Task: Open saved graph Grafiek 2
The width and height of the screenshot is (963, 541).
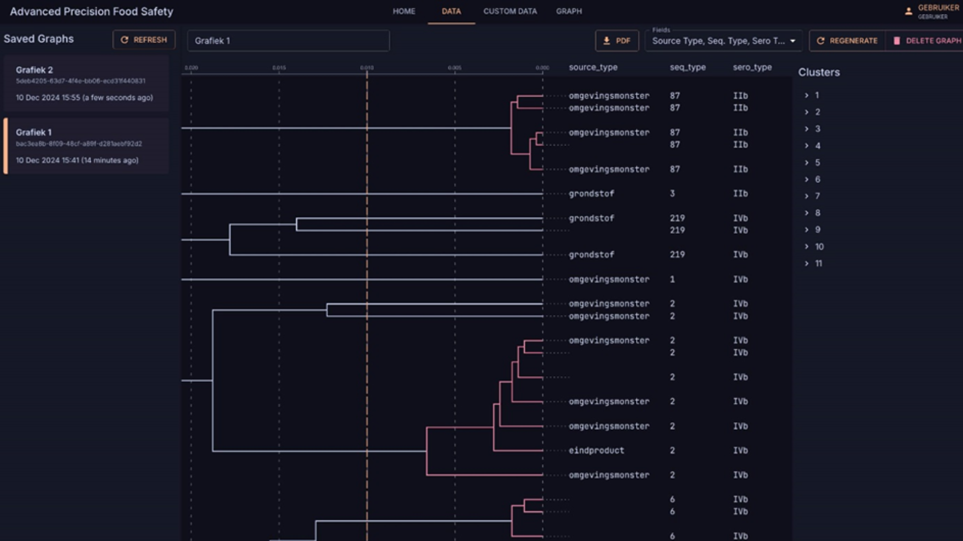Action: click(85, 83)
